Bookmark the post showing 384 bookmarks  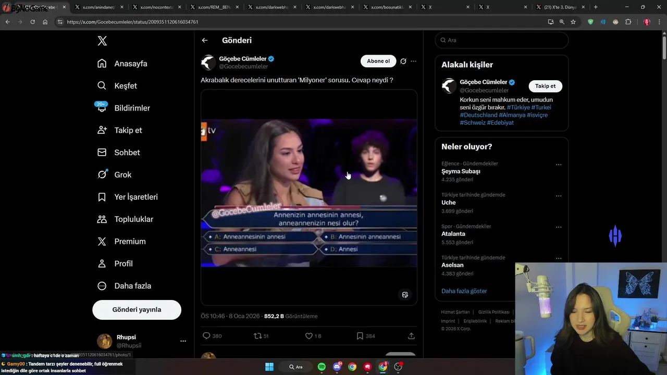tap(365, 336)
